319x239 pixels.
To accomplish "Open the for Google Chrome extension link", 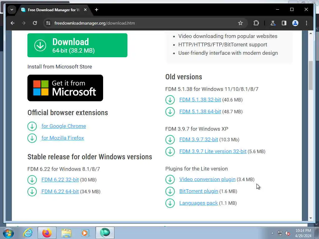I will point(64,126).
